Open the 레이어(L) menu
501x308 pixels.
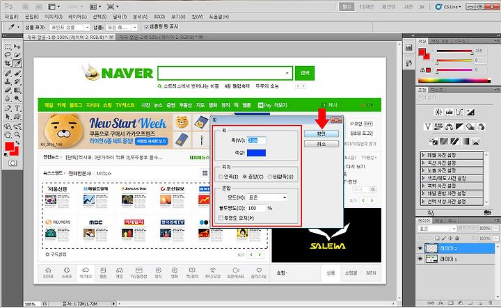[x=77, y=17]
